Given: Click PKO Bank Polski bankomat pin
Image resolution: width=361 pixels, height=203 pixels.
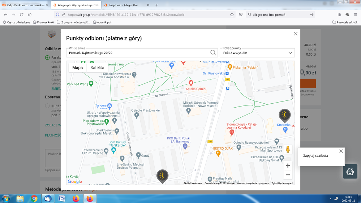Looking at the screenshot, I should 185,146.
